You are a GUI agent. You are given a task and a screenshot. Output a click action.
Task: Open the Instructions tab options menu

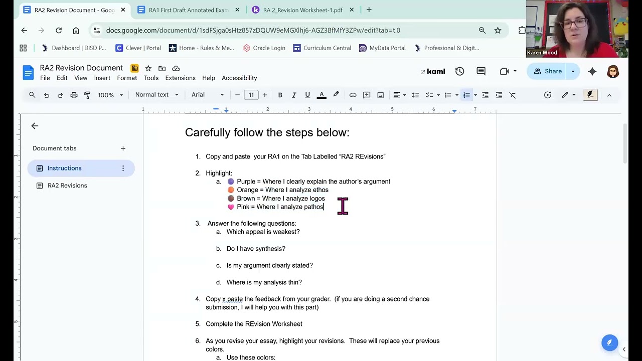pyautogui.click(x=123, y=168)
